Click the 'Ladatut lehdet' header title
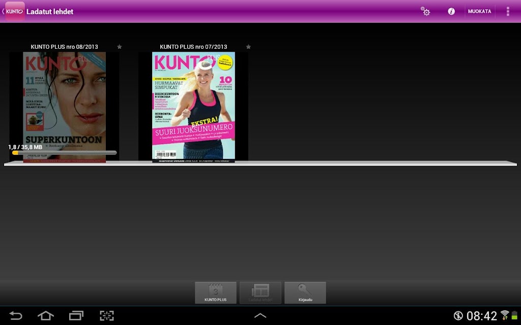Image resolution: width=521 pixels, height=325 pixels. pos(50,12)
